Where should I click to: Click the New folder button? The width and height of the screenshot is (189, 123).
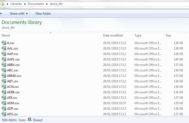tap(43, 14)
